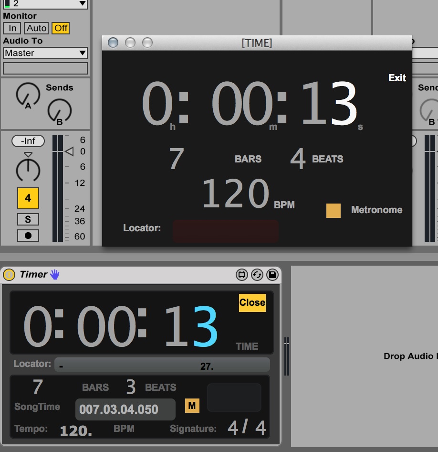Viewport: 438px width, 452px height.
Task: Set Monitor mode to In
Action: [12, 28]
